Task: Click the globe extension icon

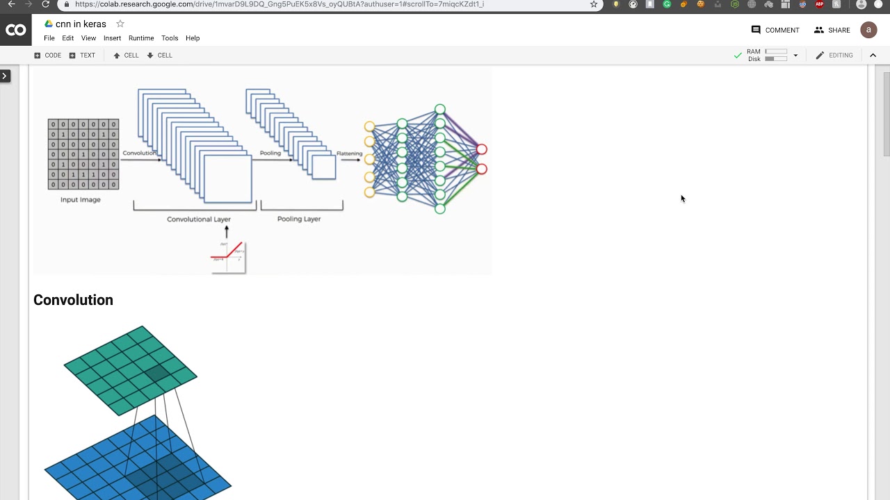Action: point(752,4)
